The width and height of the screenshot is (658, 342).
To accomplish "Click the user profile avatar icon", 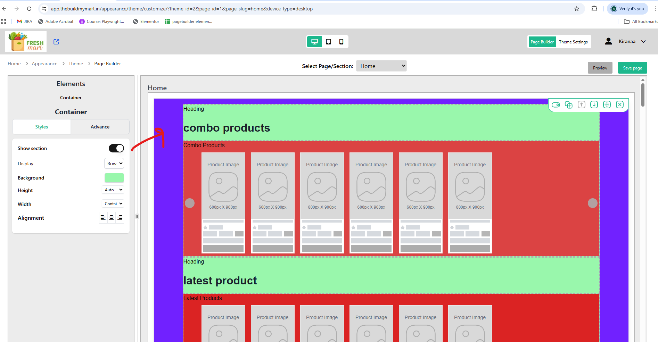I will coord(608,41).
